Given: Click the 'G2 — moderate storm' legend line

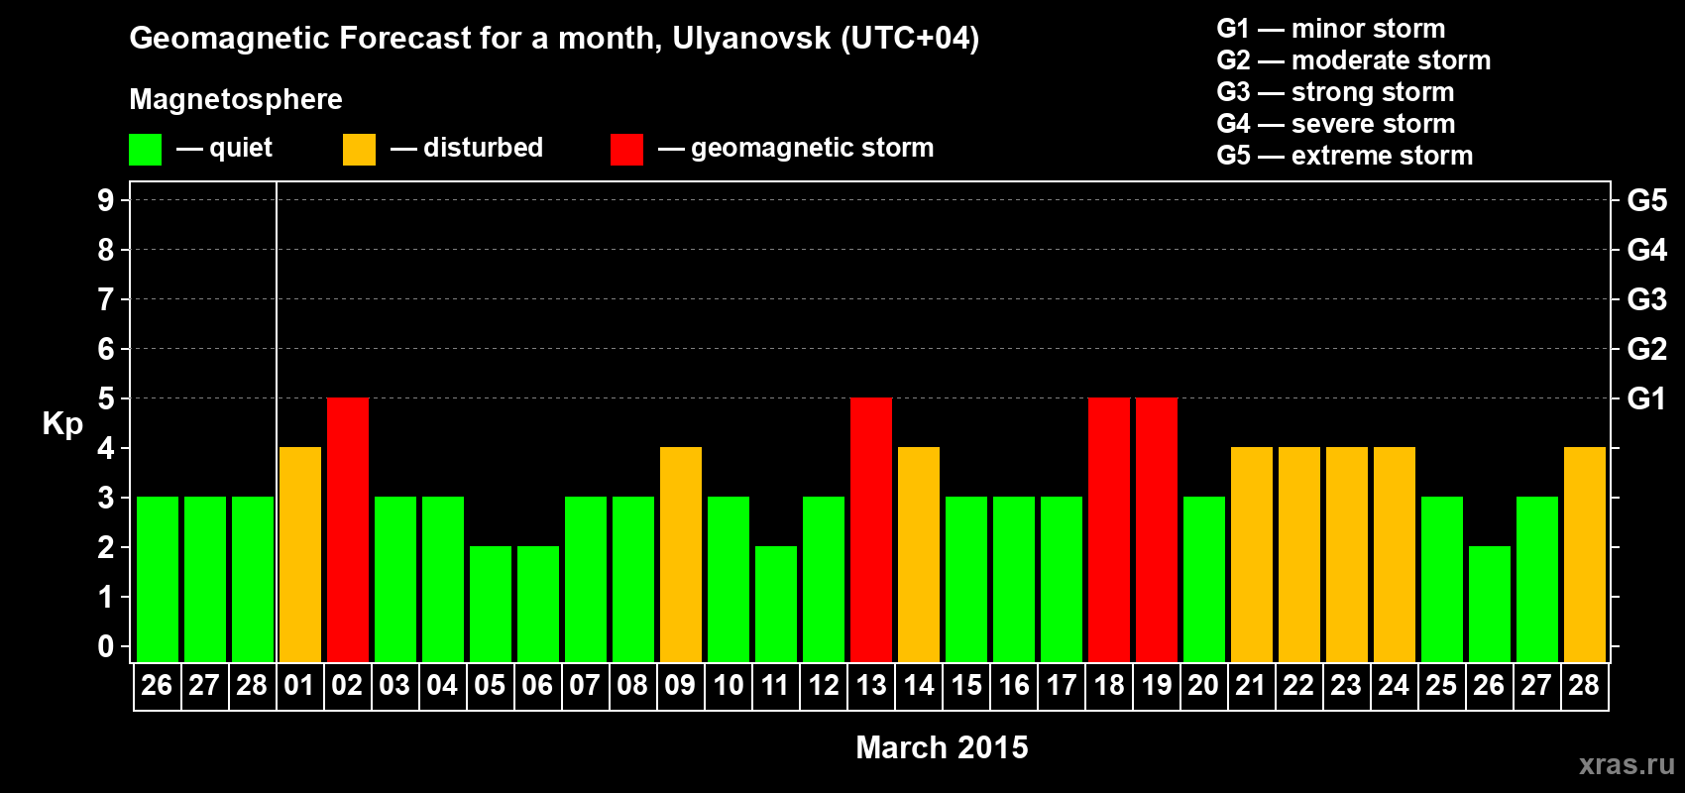Looking at the screenshot, I should click(1354, 60).
